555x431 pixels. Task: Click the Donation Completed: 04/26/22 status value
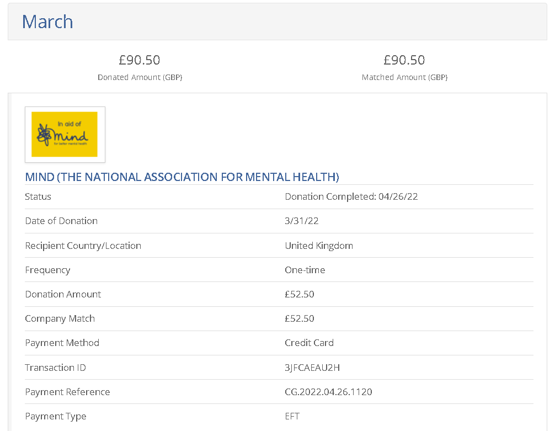click(351, 196)
